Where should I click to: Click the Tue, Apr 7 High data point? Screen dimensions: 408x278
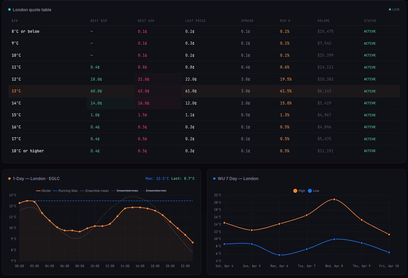pyautogui.click(x=307, y=215)
